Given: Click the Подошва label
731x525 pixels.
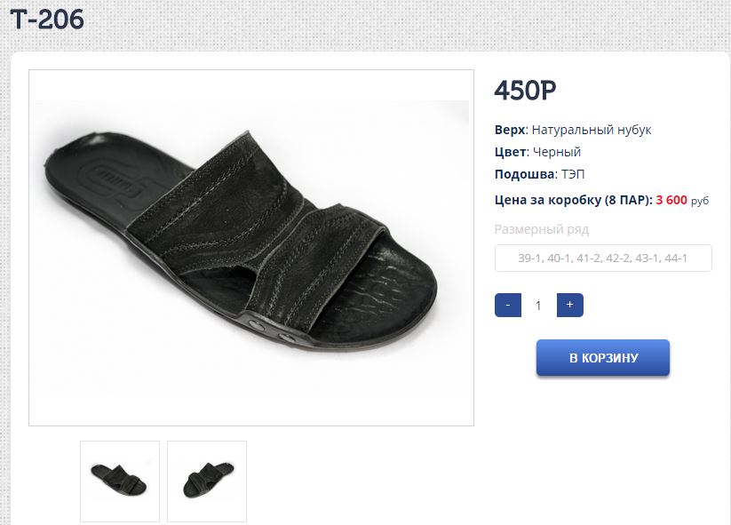Looking at the screenshot, I should (524, 174).
